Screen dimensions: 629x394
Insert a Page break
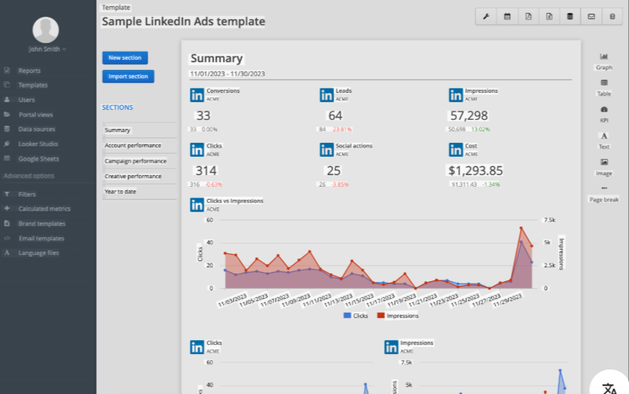coord(604,194)
